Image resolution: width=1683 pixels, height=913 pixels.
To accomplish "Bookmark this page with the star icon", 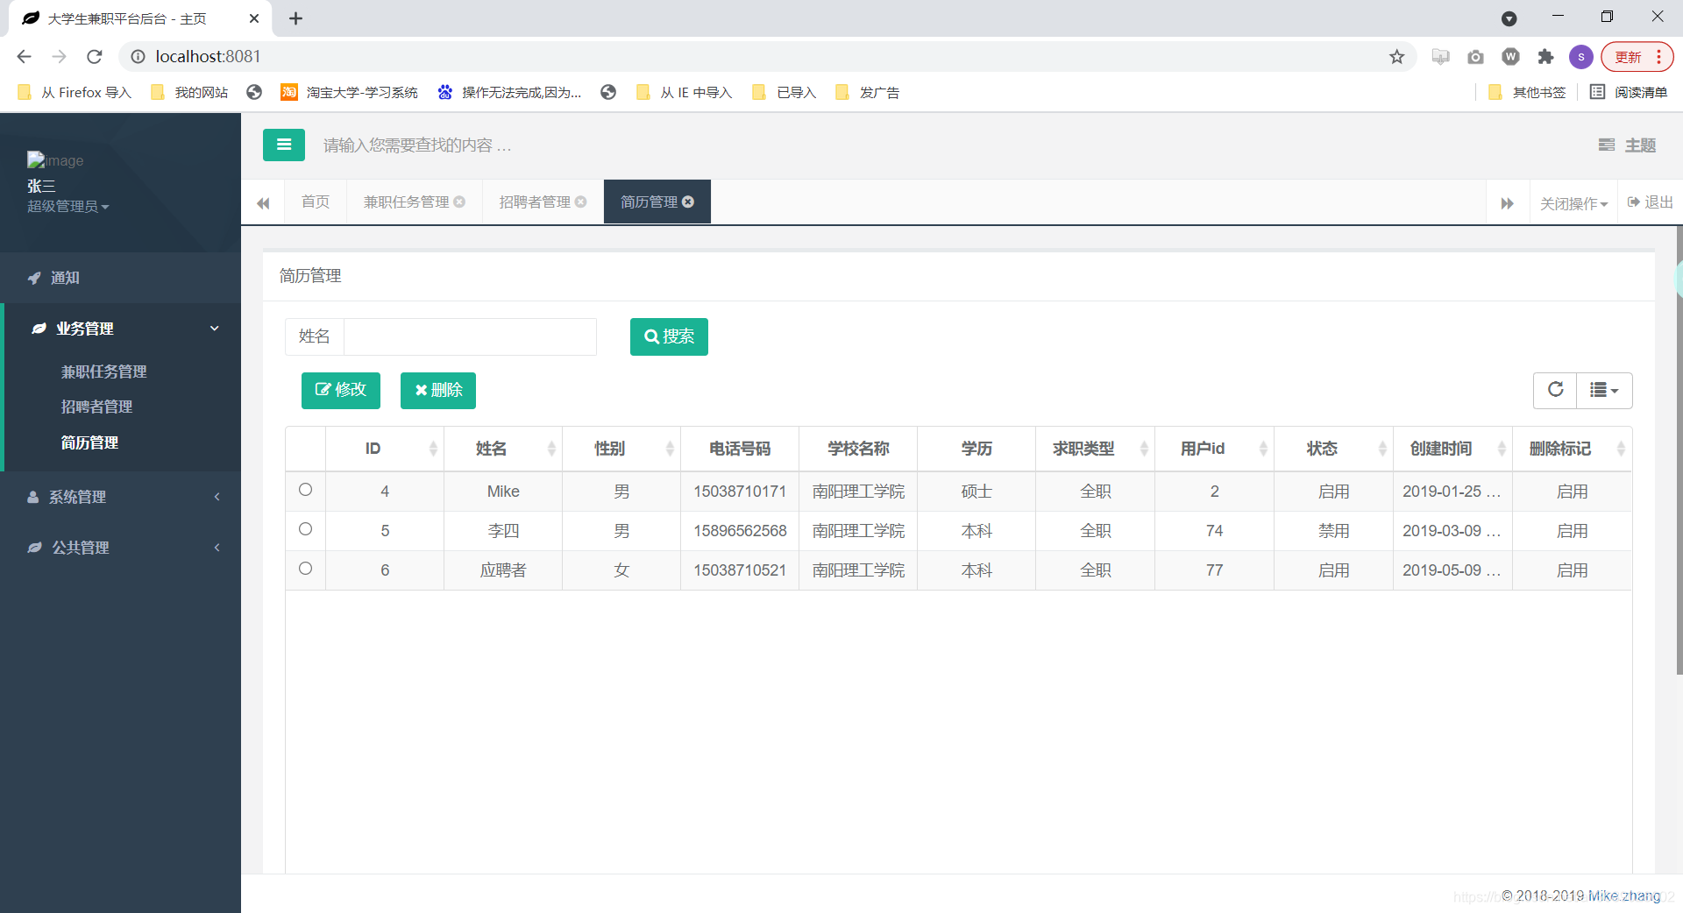I will [x=1396, y=57].
